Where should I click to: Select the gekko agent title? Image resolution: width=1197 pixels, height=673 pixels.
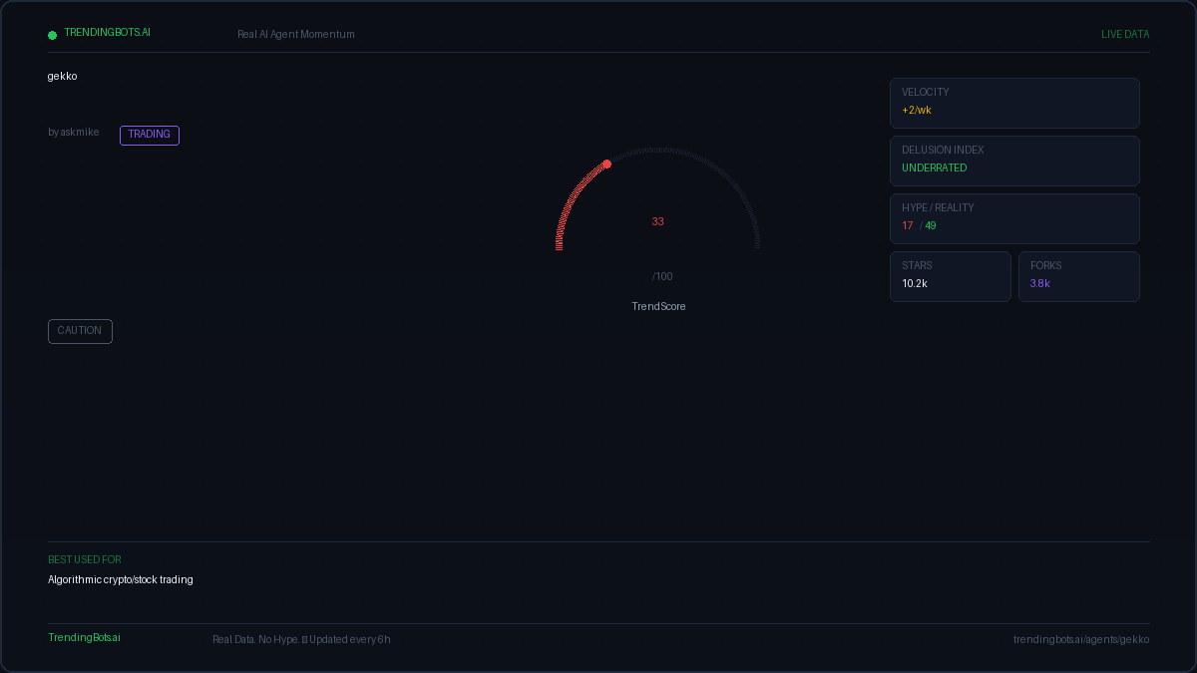coord(62,77)
